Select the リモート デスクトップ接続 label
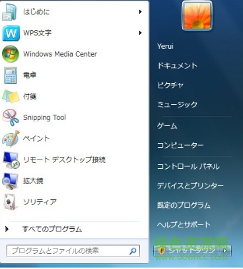 coord(64,160)
